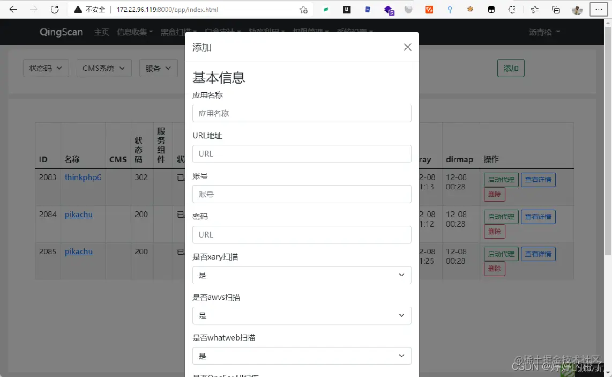Click the 启动代理 button for thinkphp6
This screenshot has height=377, width=612.
tap(501, 180)
